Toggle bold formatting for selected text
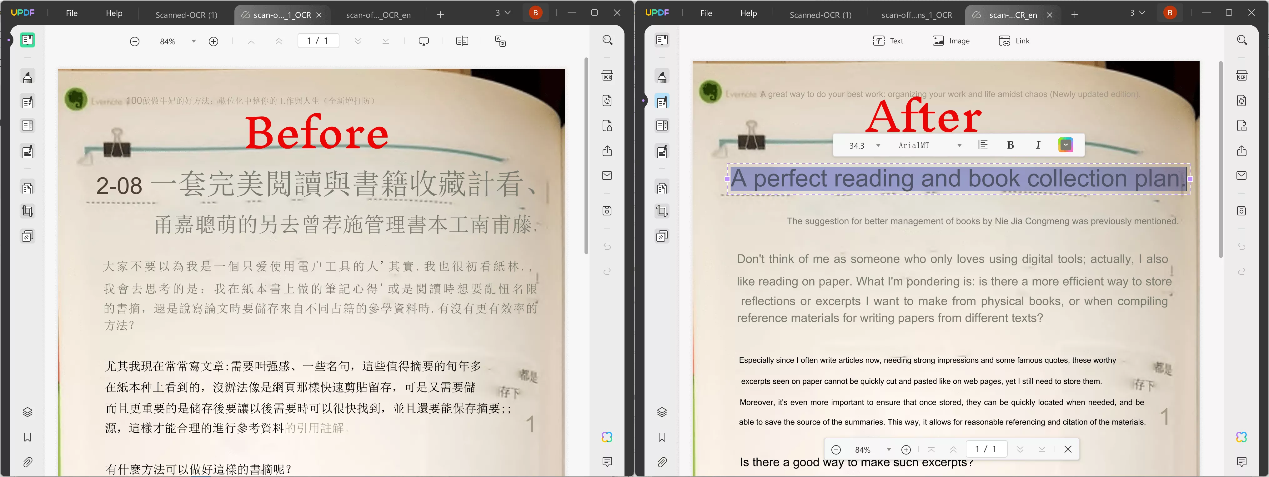This screenshot has width=1269, height=477. (x=1011, y=145)
